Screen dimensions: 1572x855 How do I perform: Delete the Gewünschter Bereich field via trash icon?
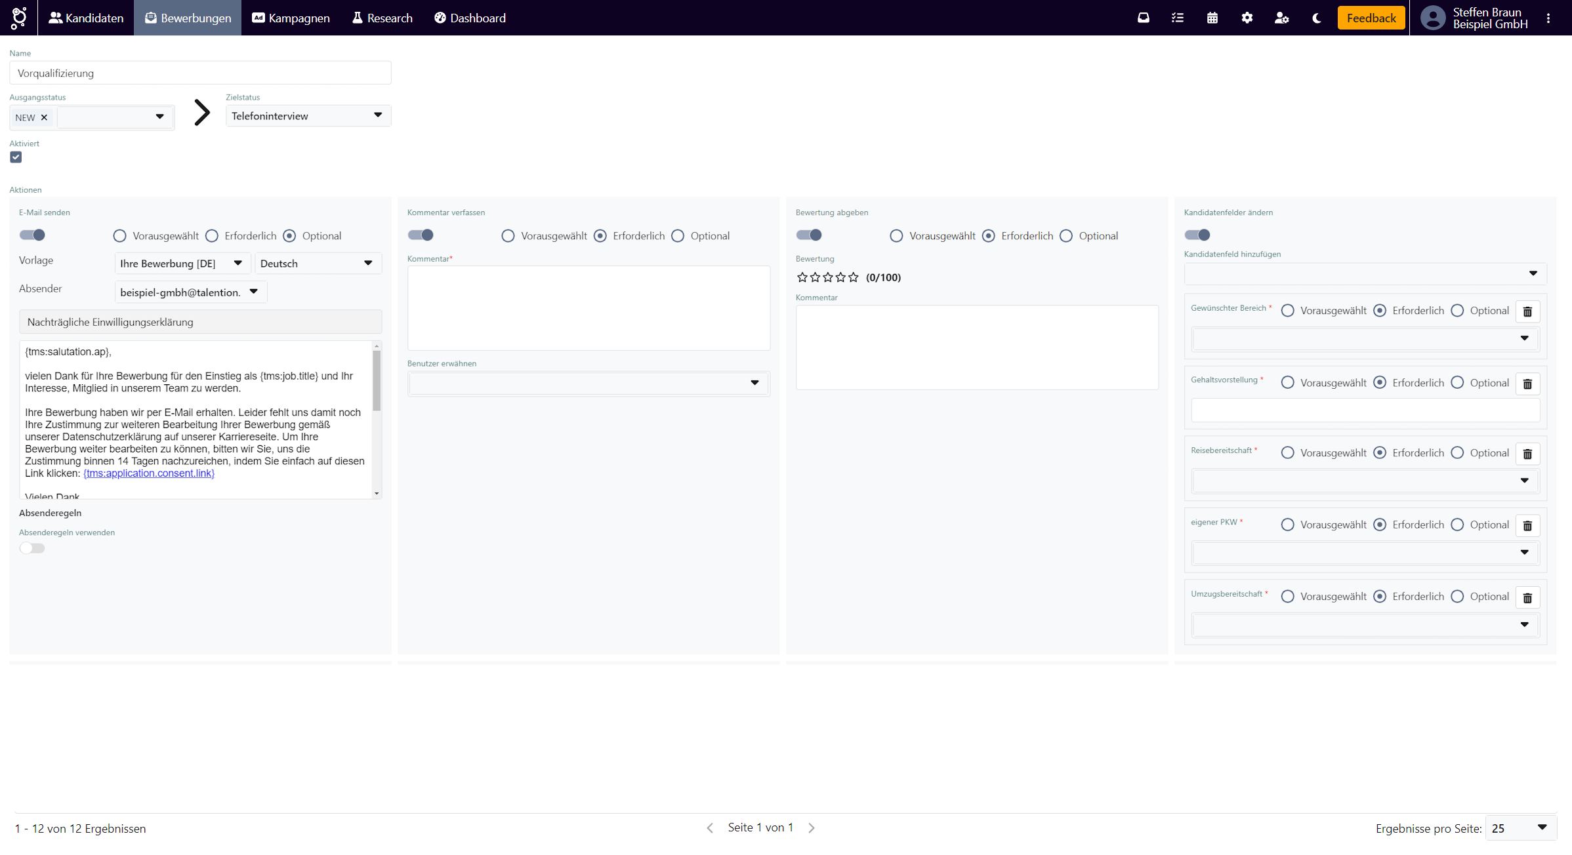[1527, 311]
